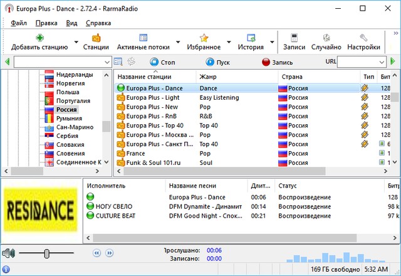Image resolution: width=401 pixels, height=276 pixels.
Task: Open the Справка menu
Action: coord(98,23)
